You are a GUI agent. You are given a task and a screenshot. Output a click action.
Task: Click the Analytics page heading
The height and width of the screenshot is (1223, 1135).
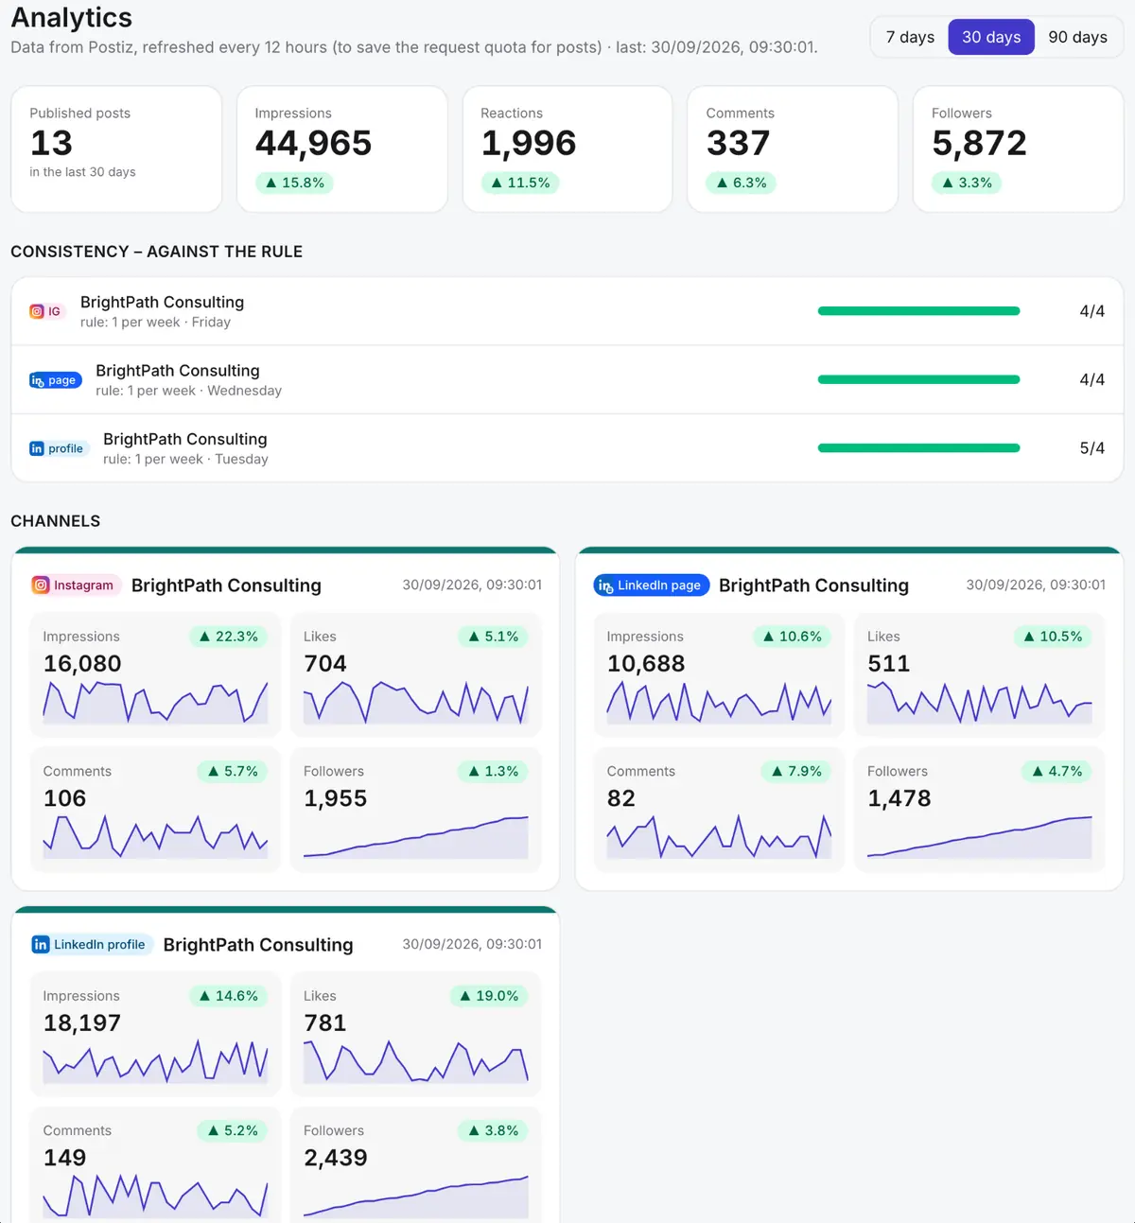pyautogui.click(x=71, y=18)
